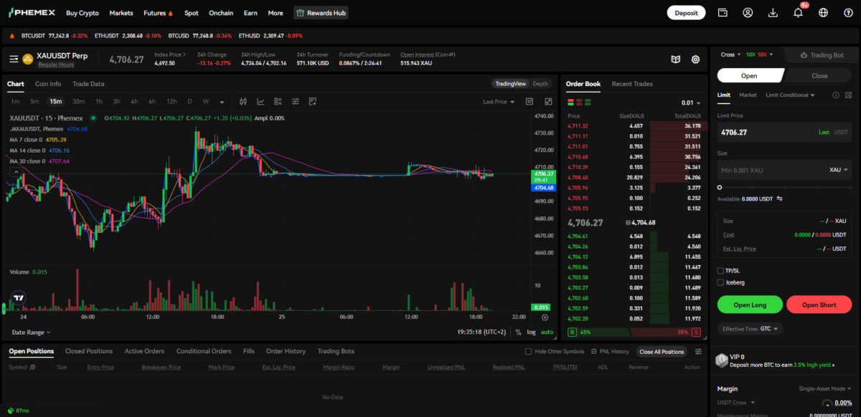Open the Rewards Hub

(321, 13)
